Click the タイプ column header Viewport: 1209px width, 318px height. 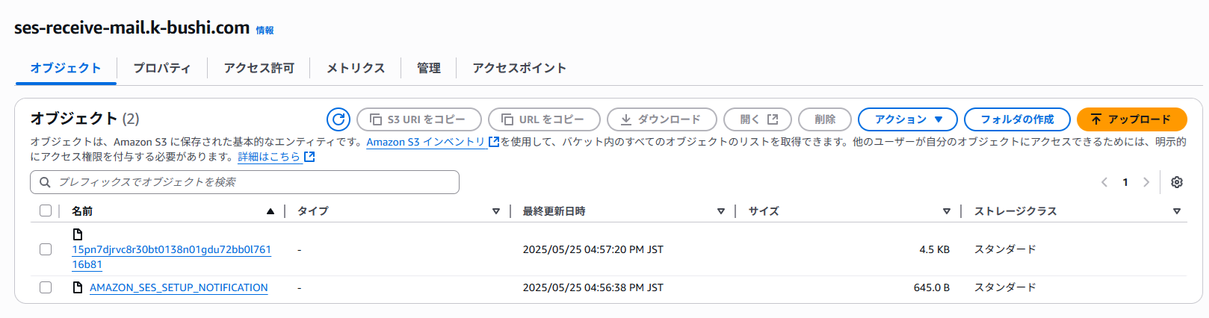[x=313, y=211]
